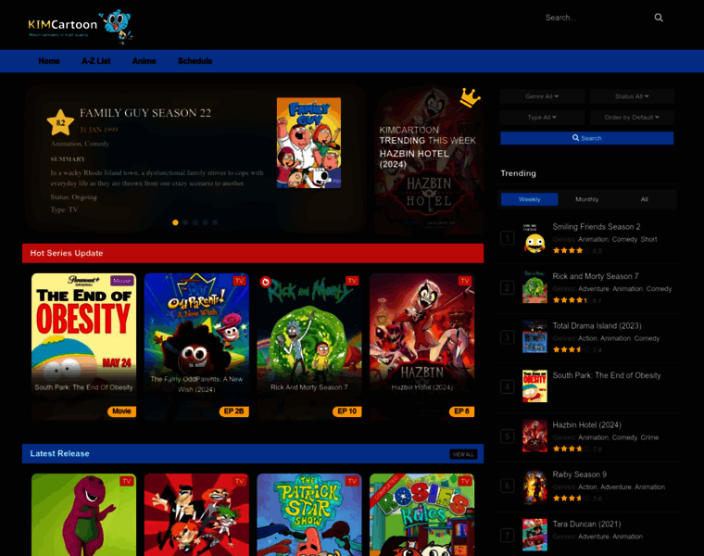Click VIEW ALL in Latest Release
The width and height of the screenshot is (704, 556).
click(x=463, y=454)
